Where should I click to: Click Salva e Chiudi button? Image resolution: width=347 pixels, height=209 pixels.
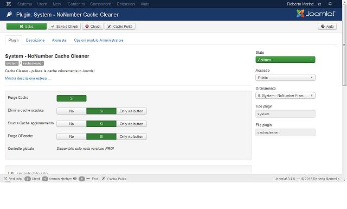tap(65, 27)
